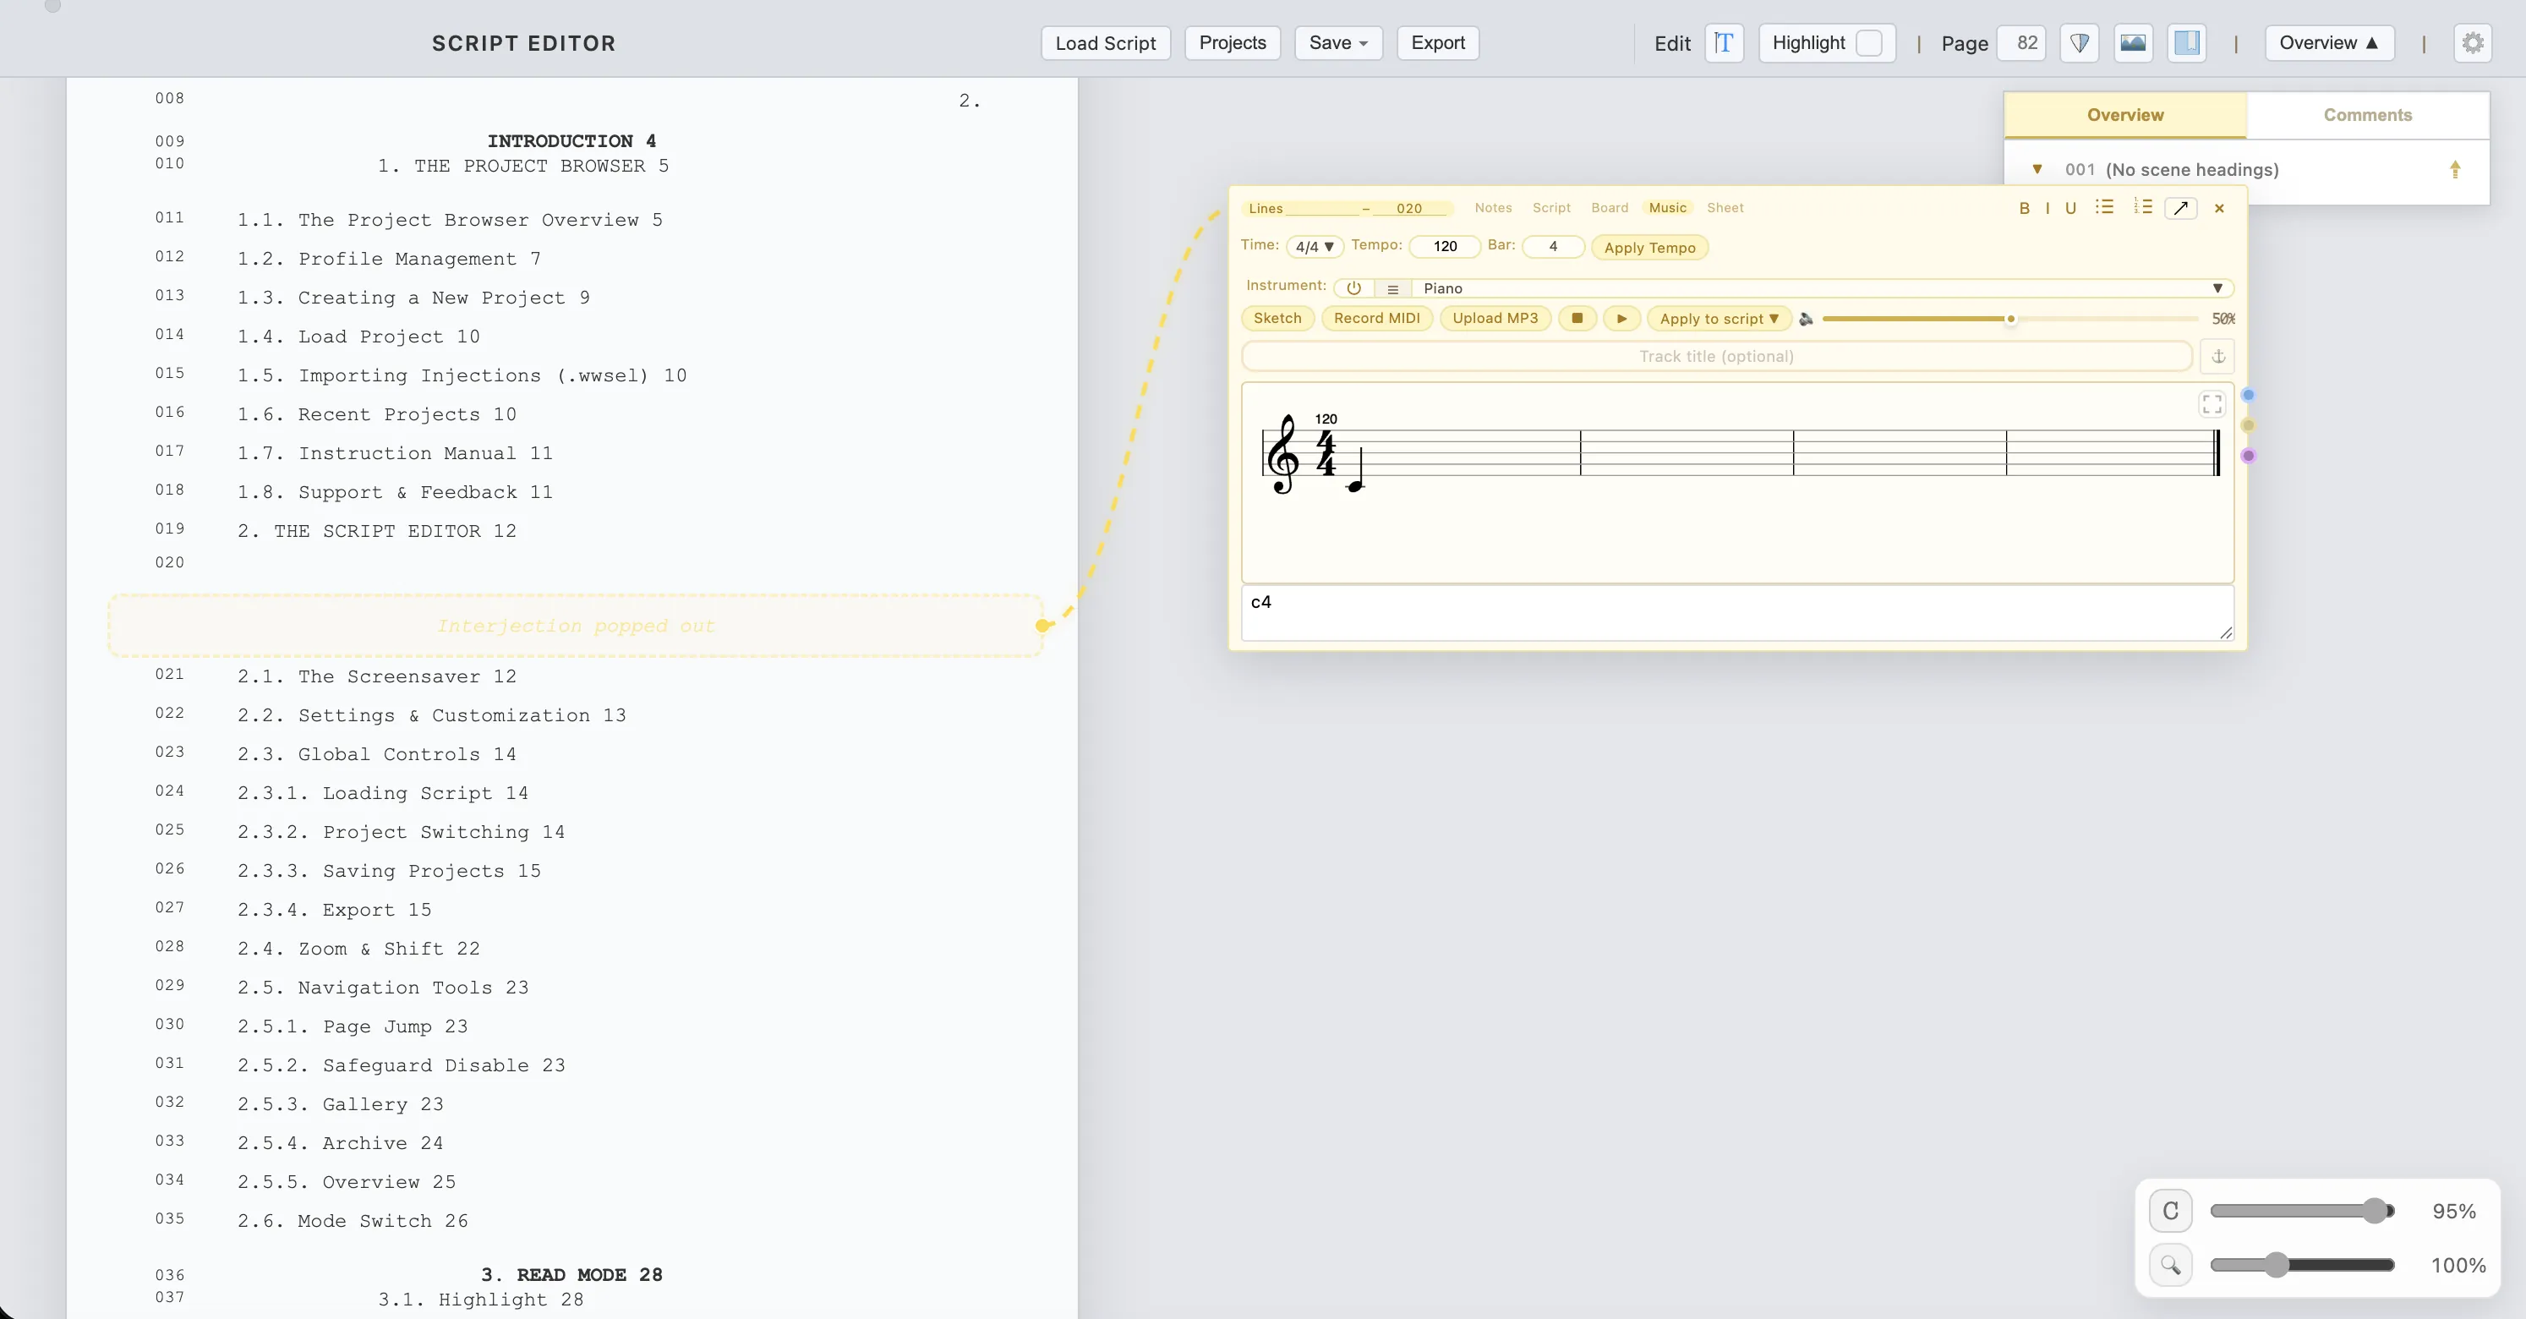
Task: Open the Archive book icon
Action: coord(2187,43)
